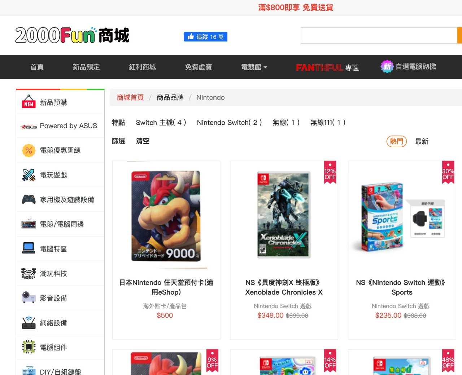Click the NEW tag icon for 新品預購
The width and height of the screenshot is (462, 375).
pyautogui.click(x=29, y=102)
